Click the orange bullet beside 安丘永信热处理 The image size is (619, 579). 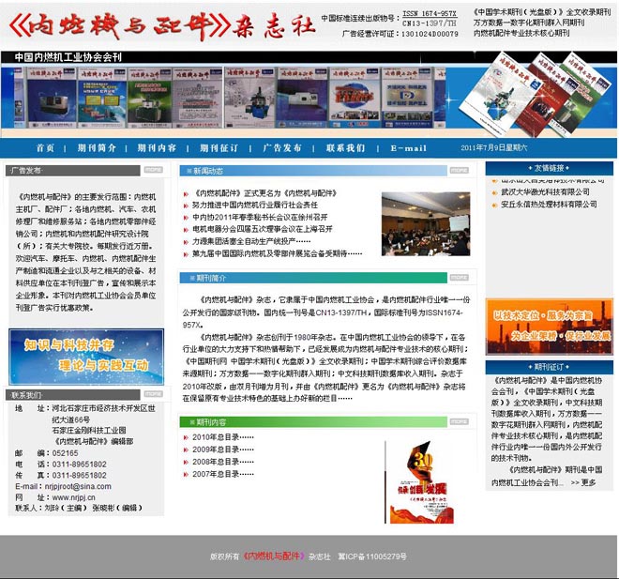(x=494, y=205)
